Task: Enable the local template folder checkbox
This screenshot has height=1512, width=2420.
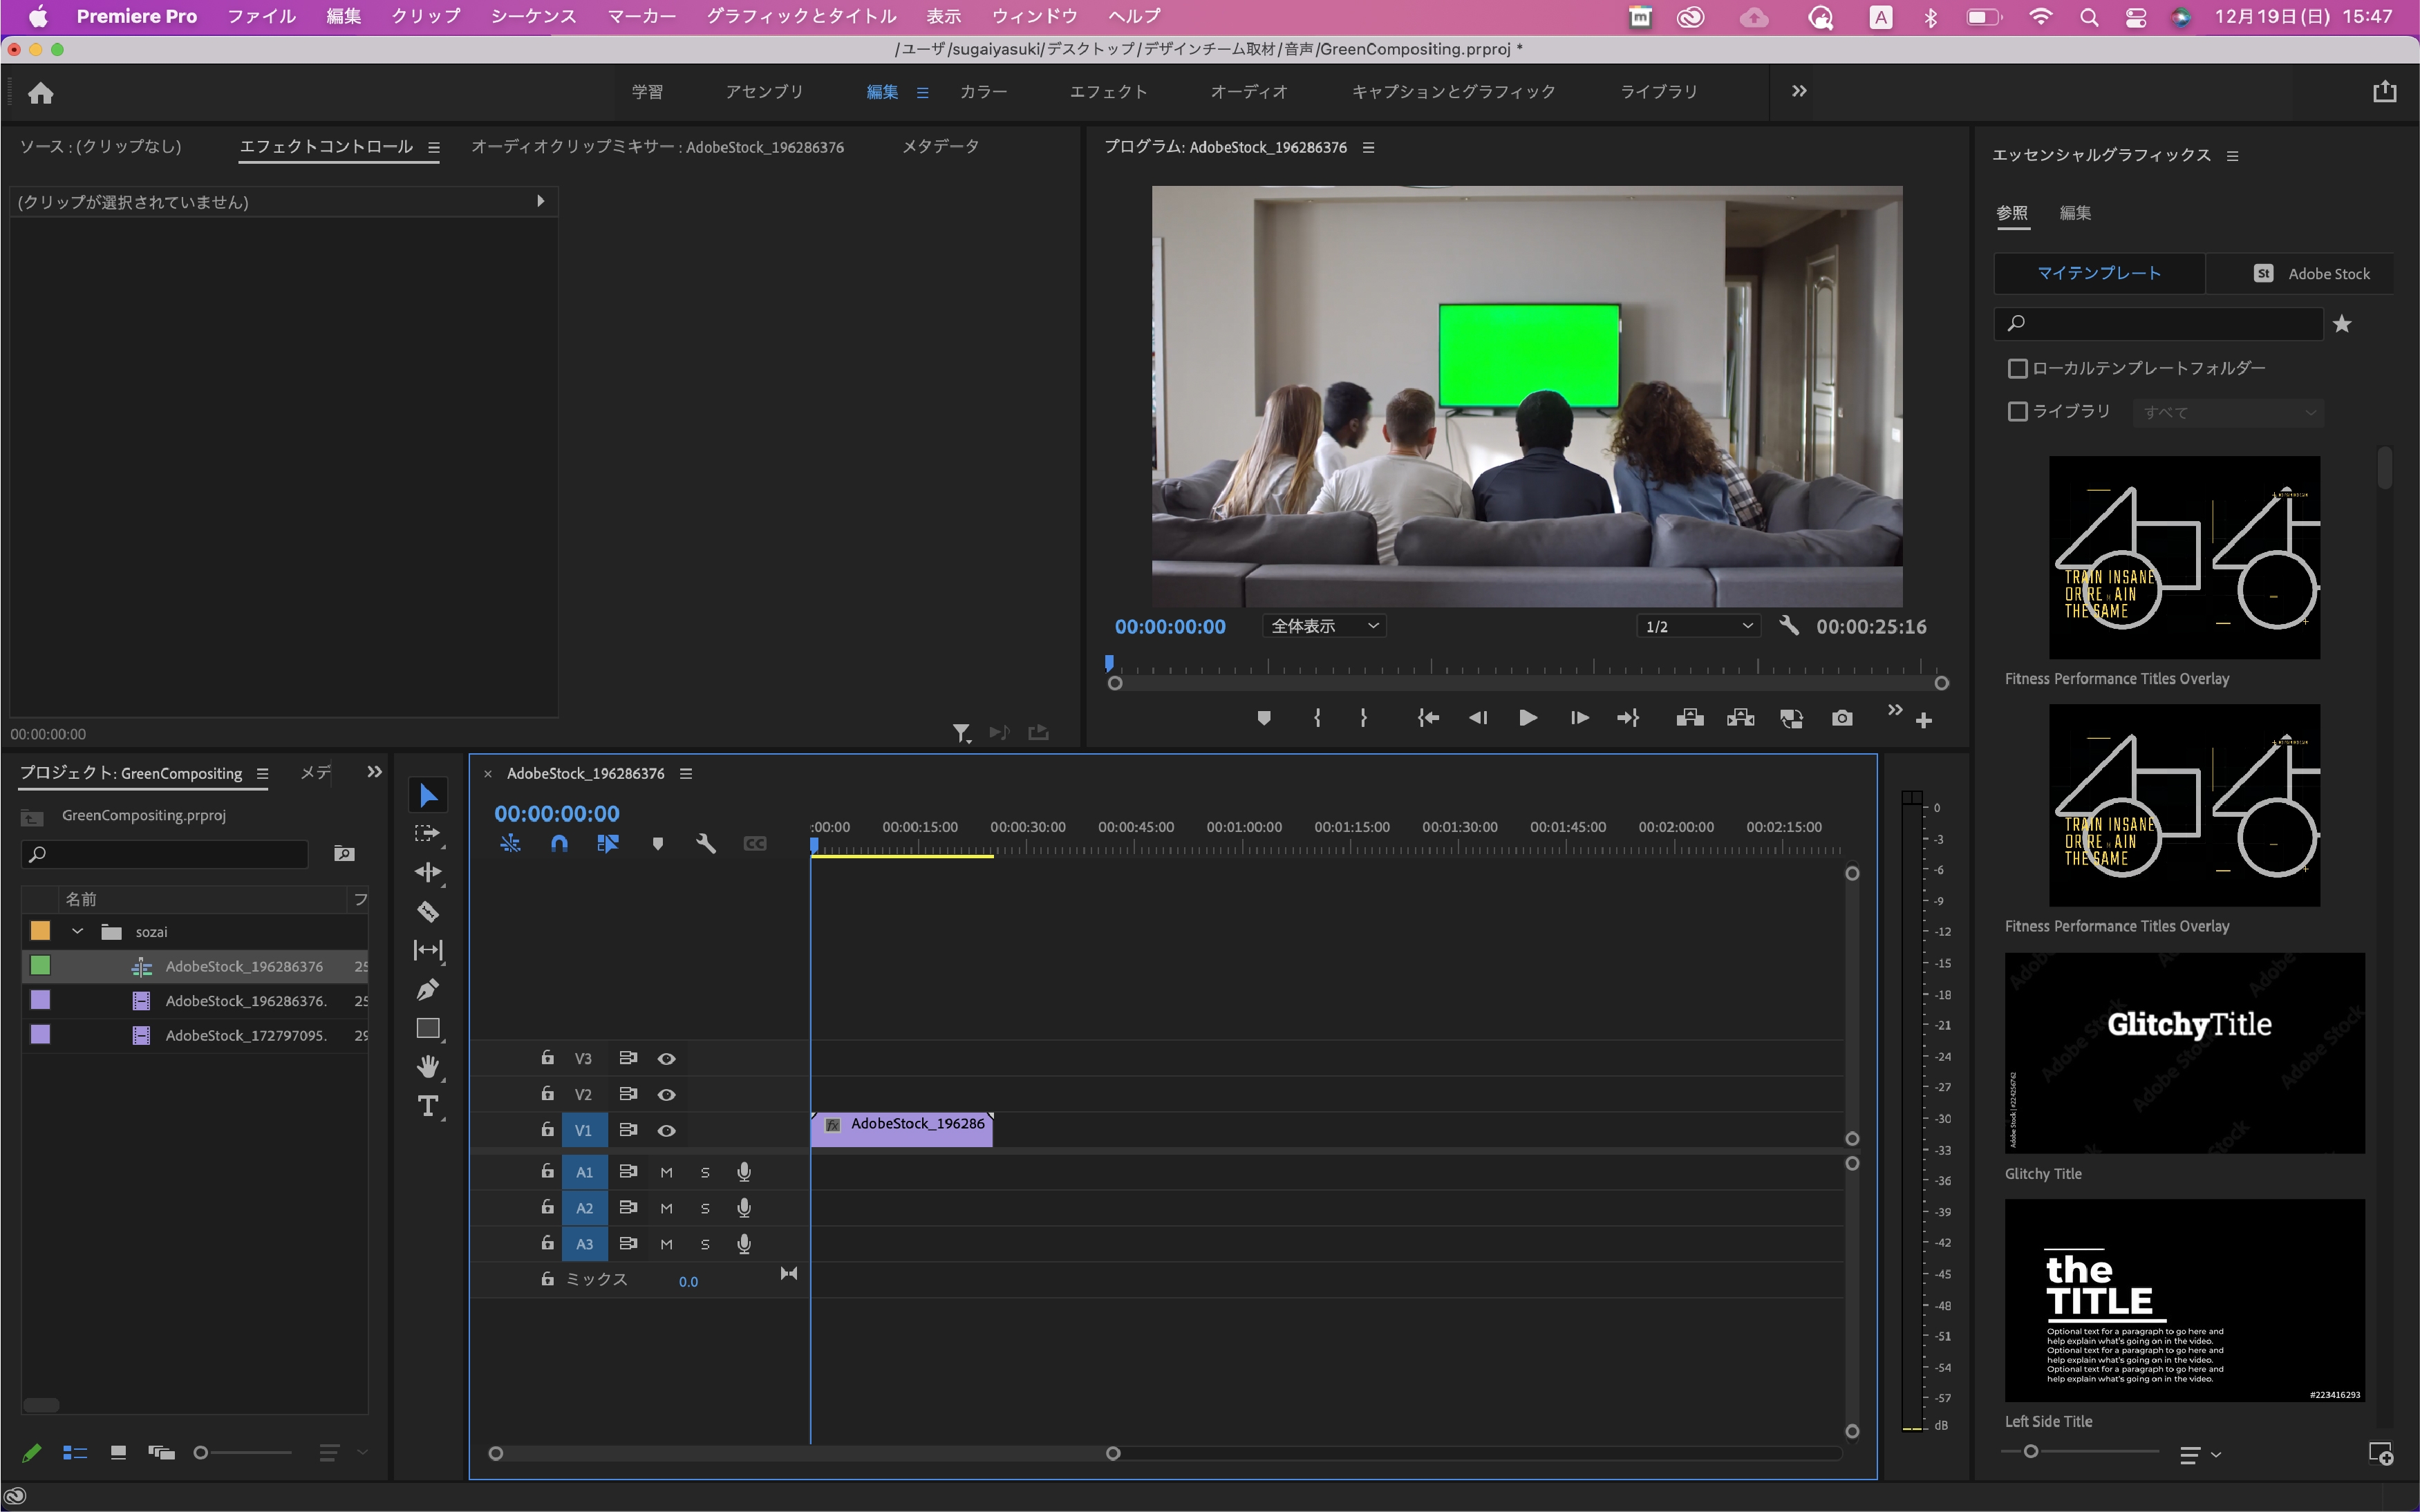Action: (2017, 369)
